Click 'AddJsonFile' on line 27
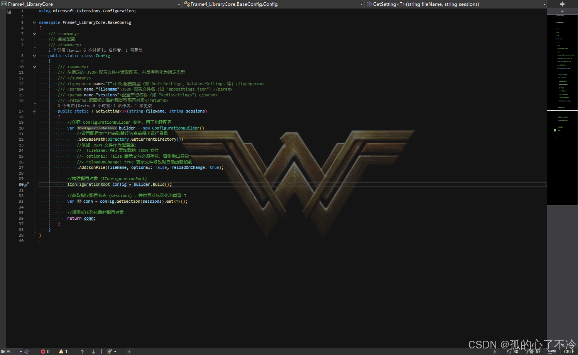This screenshot has height=355, width=578. coord(92,168)
